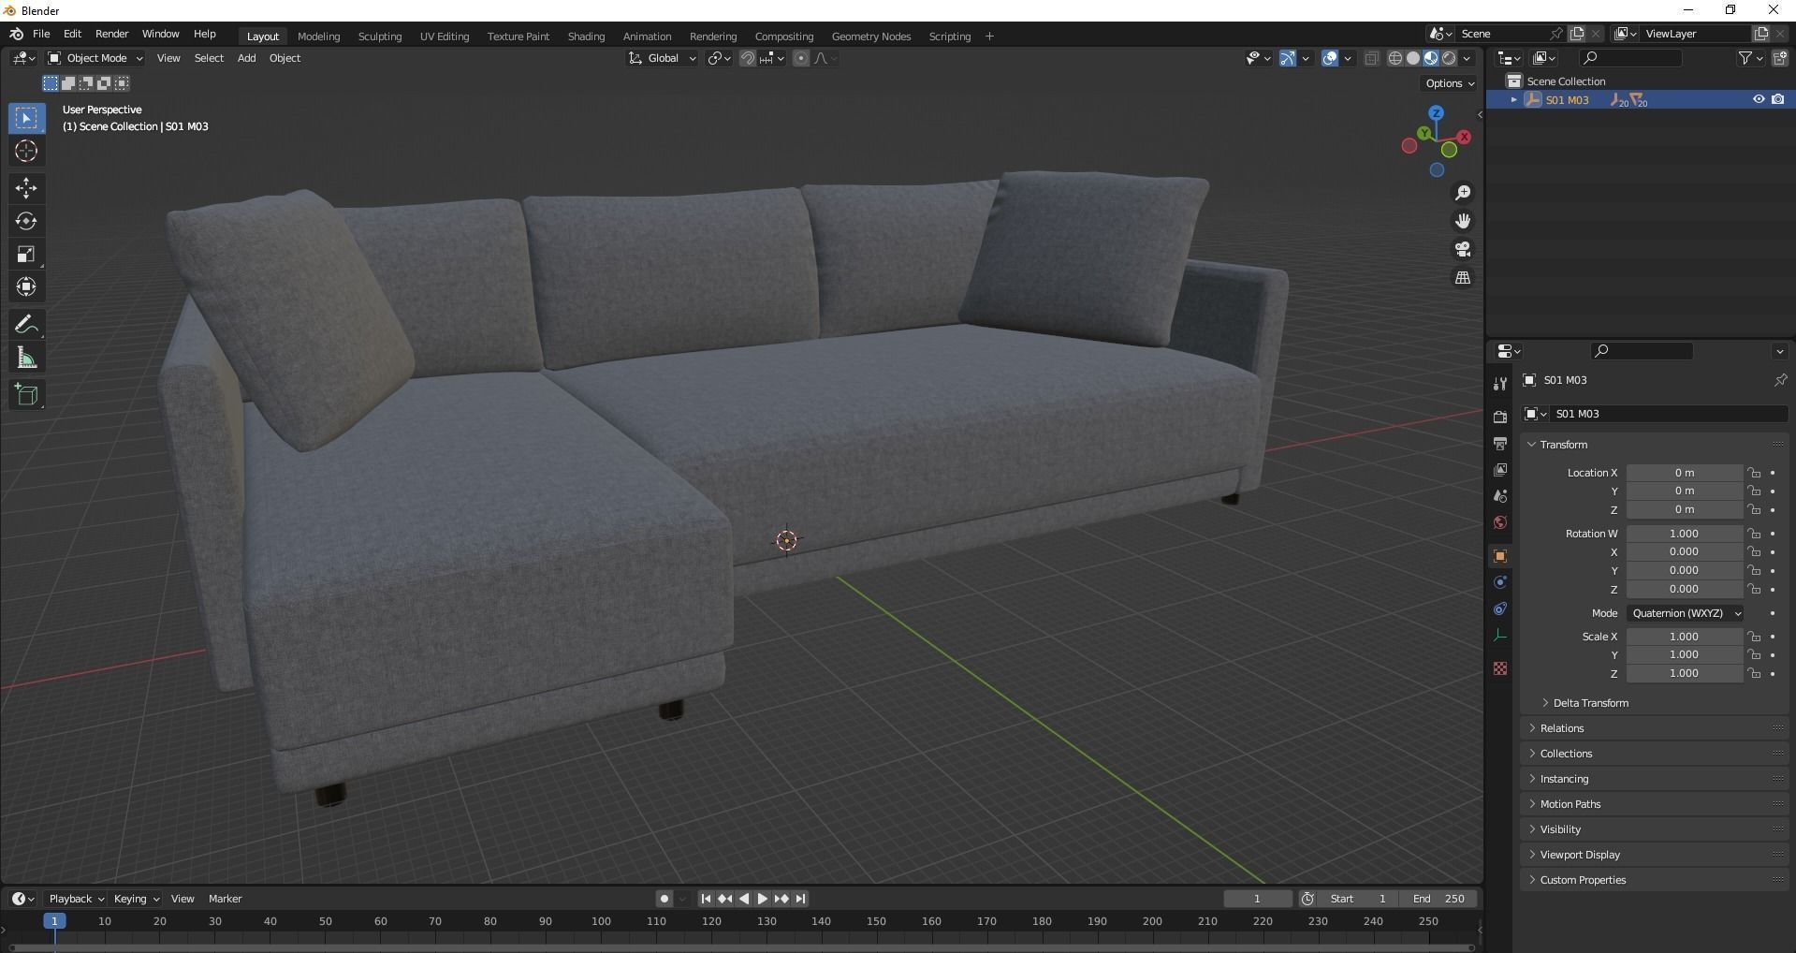The height and width of the screenshot is (953, 1796).
Task: Select the Select Box tool
Action: point(26,118)
